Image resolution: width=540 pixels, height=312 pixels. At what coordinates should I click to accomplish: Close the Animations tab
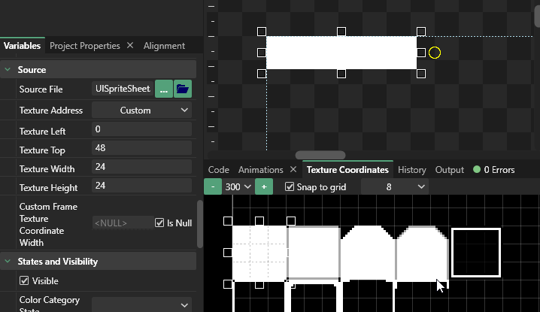pyautogui.click(x=293, y=170)
